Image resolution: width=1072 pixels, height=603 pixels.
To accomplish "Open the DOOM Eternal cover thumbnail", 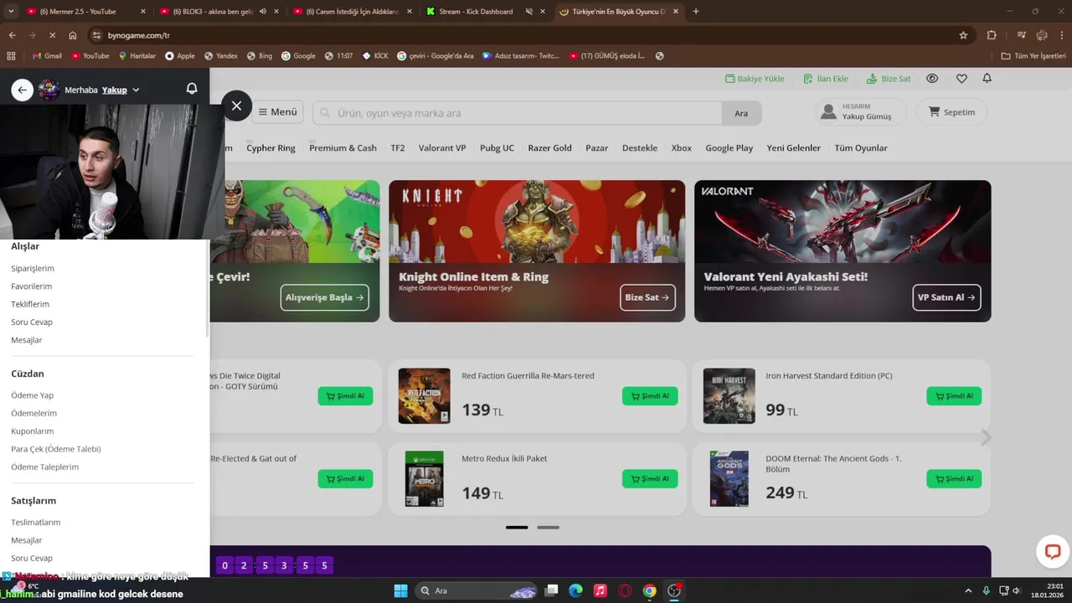I will click(729, 479).
